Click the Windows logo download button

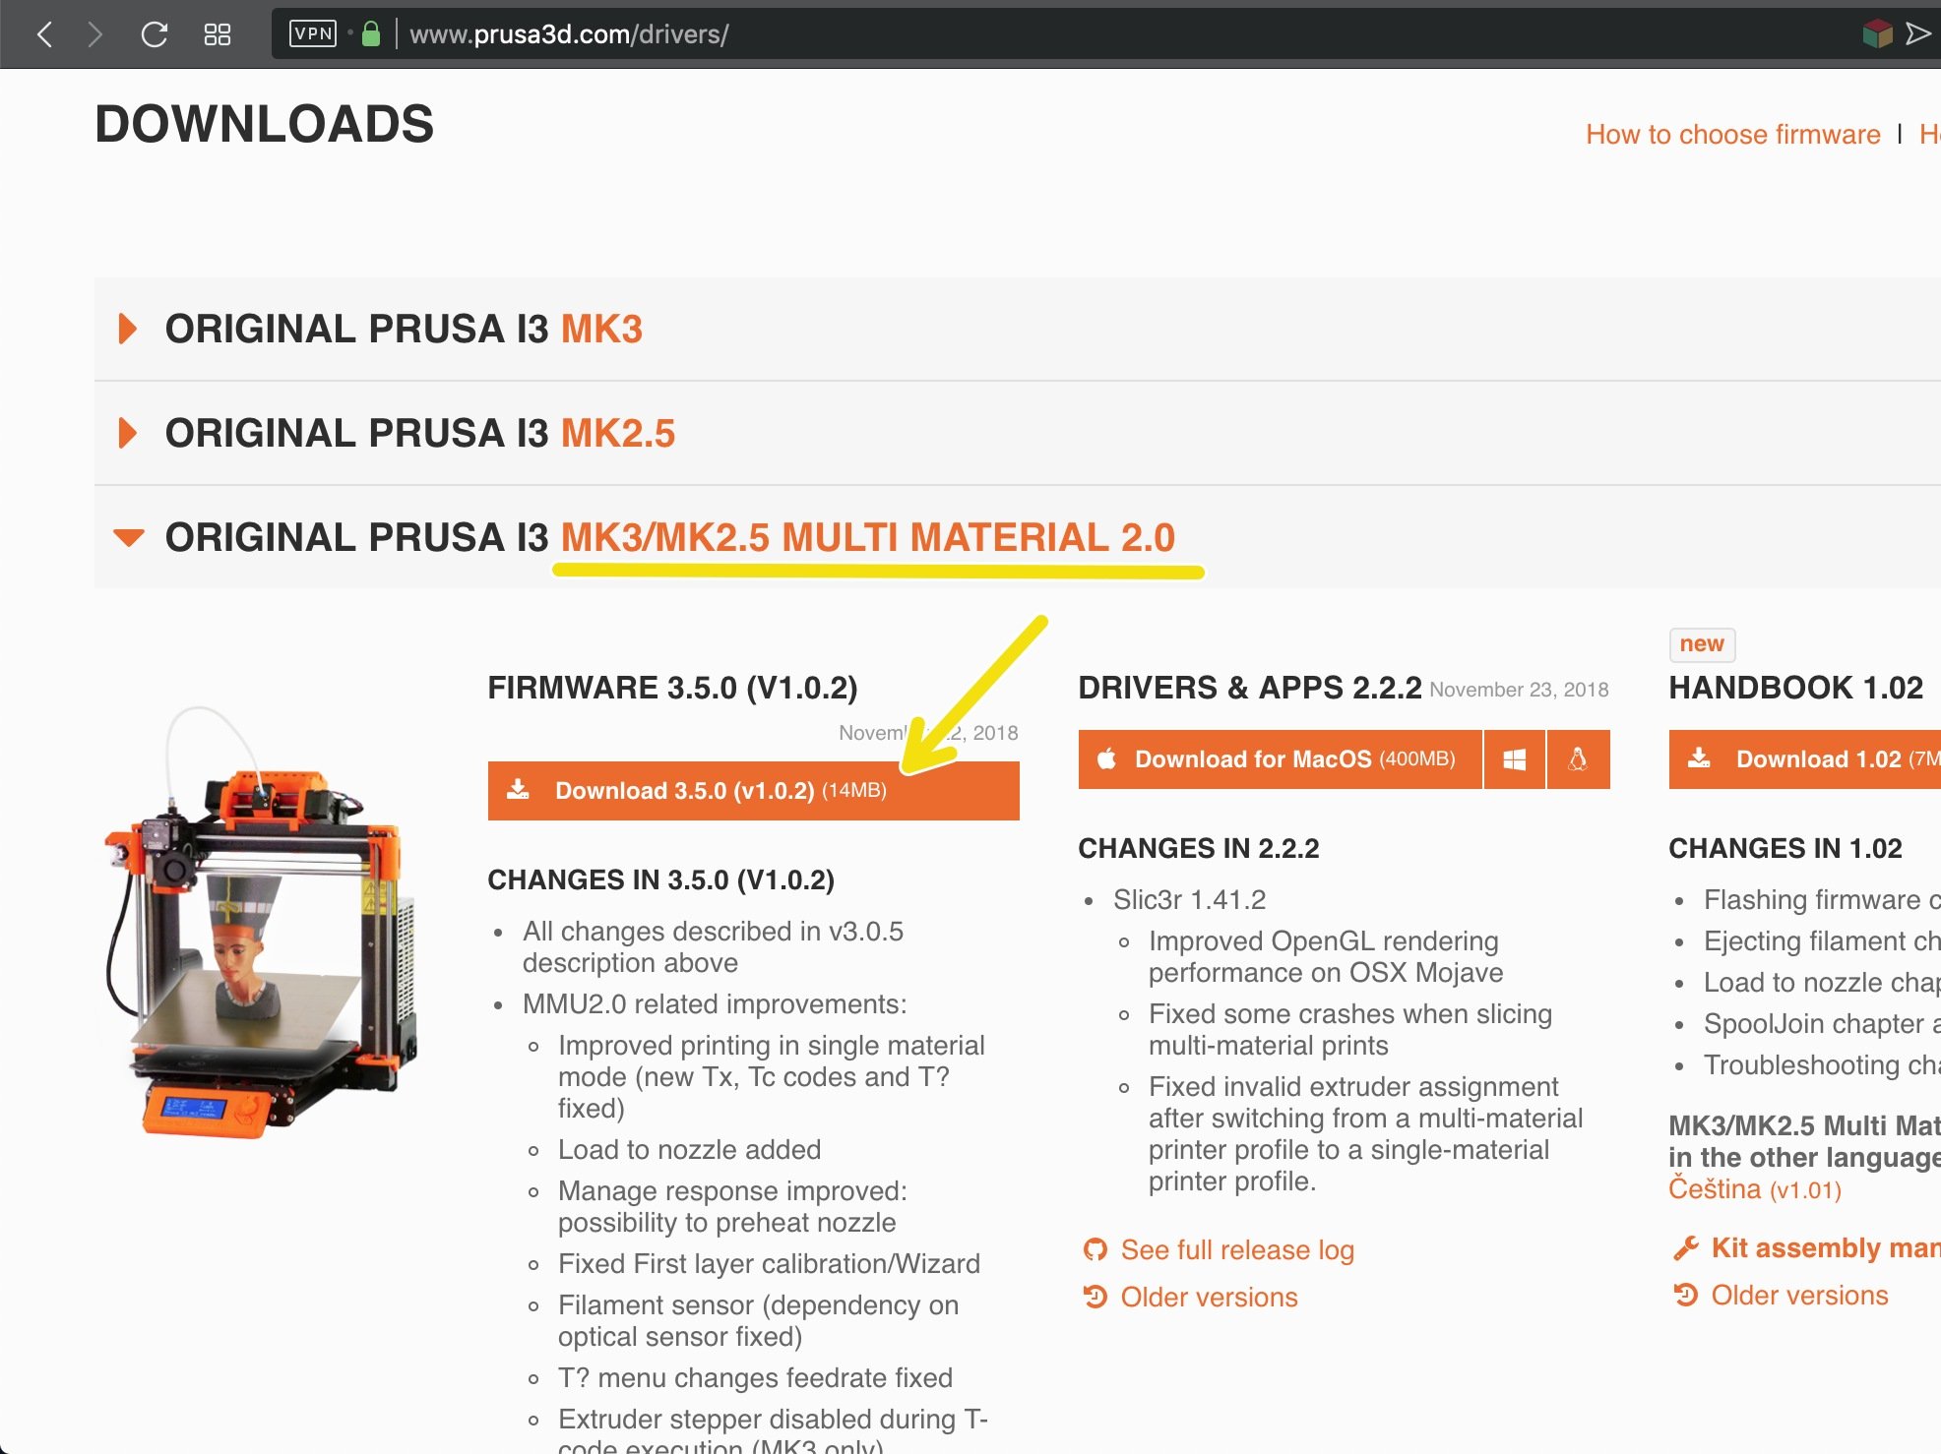tap(1514, 759)
